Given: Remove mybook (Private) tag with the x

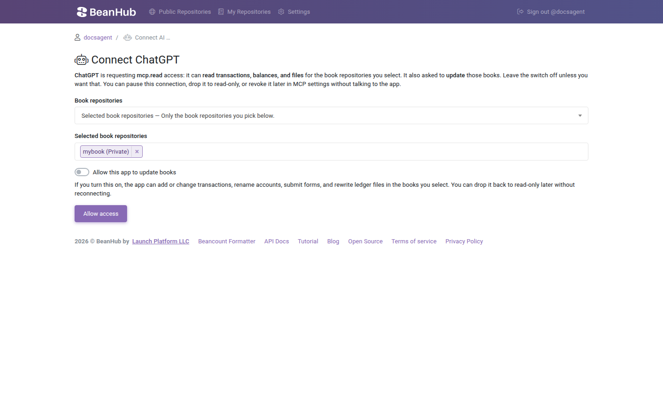Looking at the screenshot, I should click(x=137, y=152).
